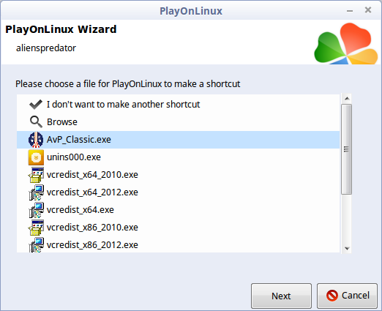This screenshot has width=382, height=311.
Task: Select vcredist_x64_2012.exe file name
Action: [x=92, y=192]
